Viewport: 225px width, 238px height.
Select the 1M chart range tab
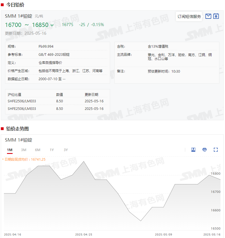click(10, 150)
